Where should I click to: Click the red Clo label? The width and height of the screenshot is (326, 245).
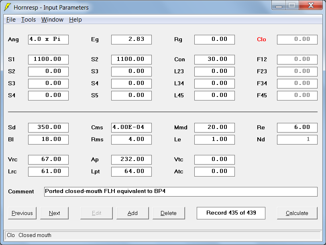click(261, 39)
